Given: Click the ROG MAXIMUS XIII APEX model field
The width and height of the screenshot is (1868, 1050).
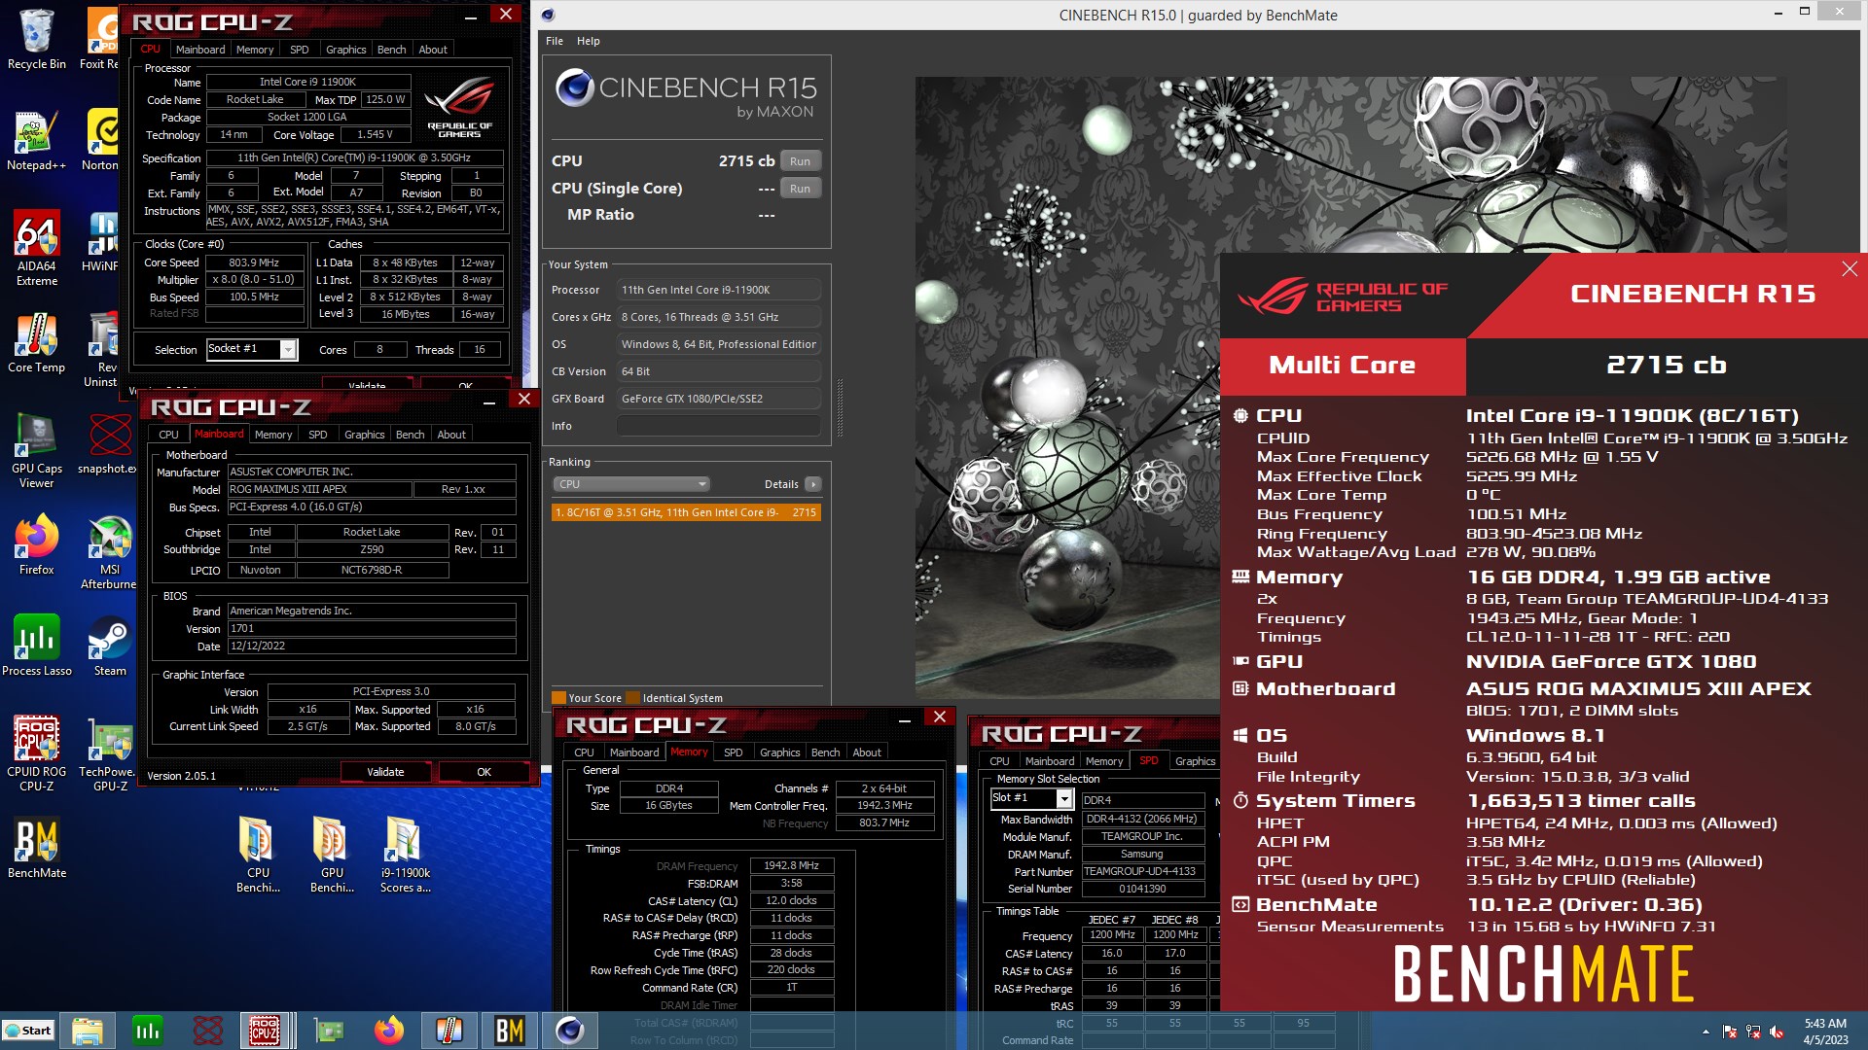Looking at the screenshot, I should 319,489.
